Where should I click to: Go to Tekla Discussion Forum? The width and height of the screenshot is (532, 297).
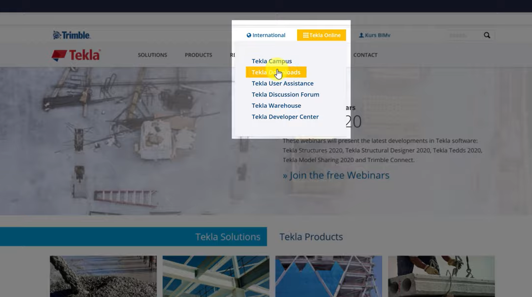pos(285,94)
